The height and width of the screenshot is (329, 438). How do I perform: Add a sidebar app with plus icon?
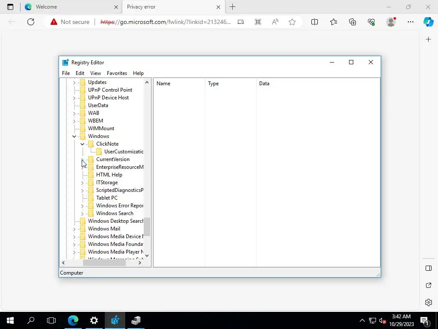pos(428,39)
